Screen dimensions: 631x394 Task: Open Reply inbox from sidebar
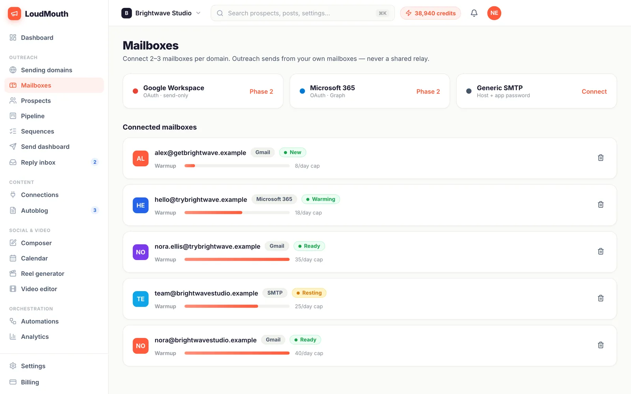54,162
